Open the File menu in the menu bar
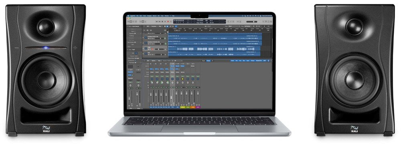 [x=137, y=16]
